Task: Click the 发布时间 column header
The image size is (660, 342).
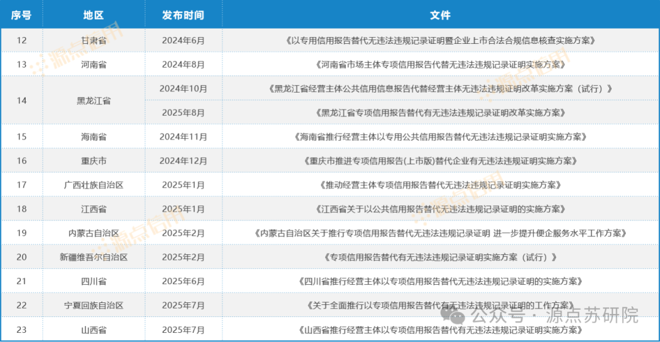Action: (x=183, y=15)
